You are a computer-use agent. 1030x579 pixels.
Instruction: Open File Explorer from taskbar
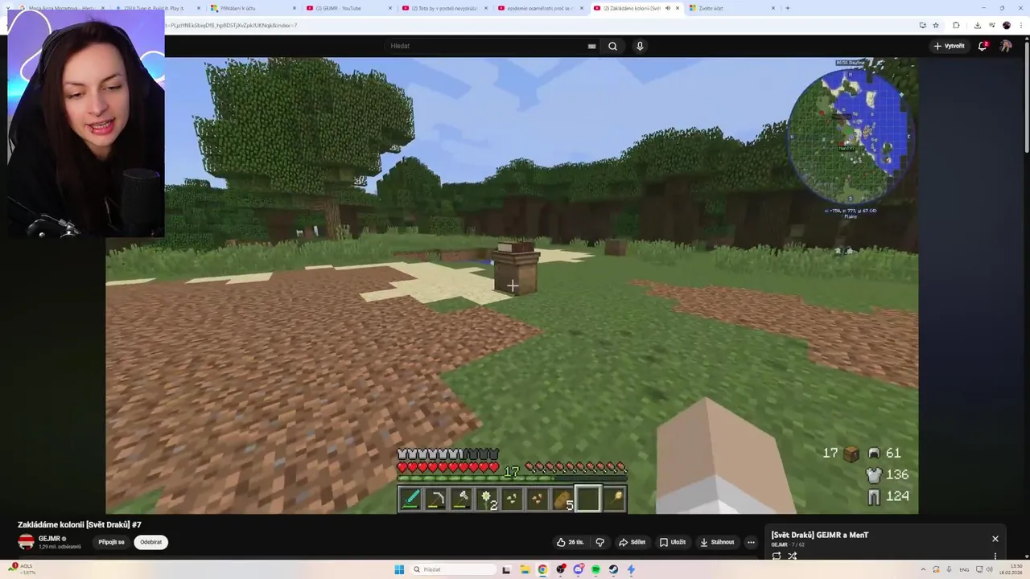524,569
